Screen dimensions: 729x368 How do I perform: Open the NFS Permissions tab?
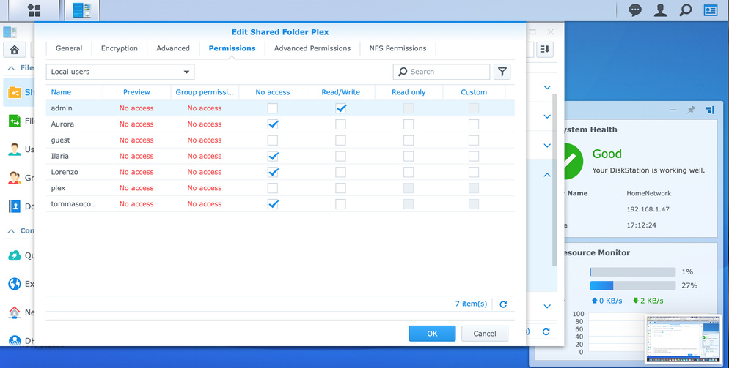click(398, 48)
